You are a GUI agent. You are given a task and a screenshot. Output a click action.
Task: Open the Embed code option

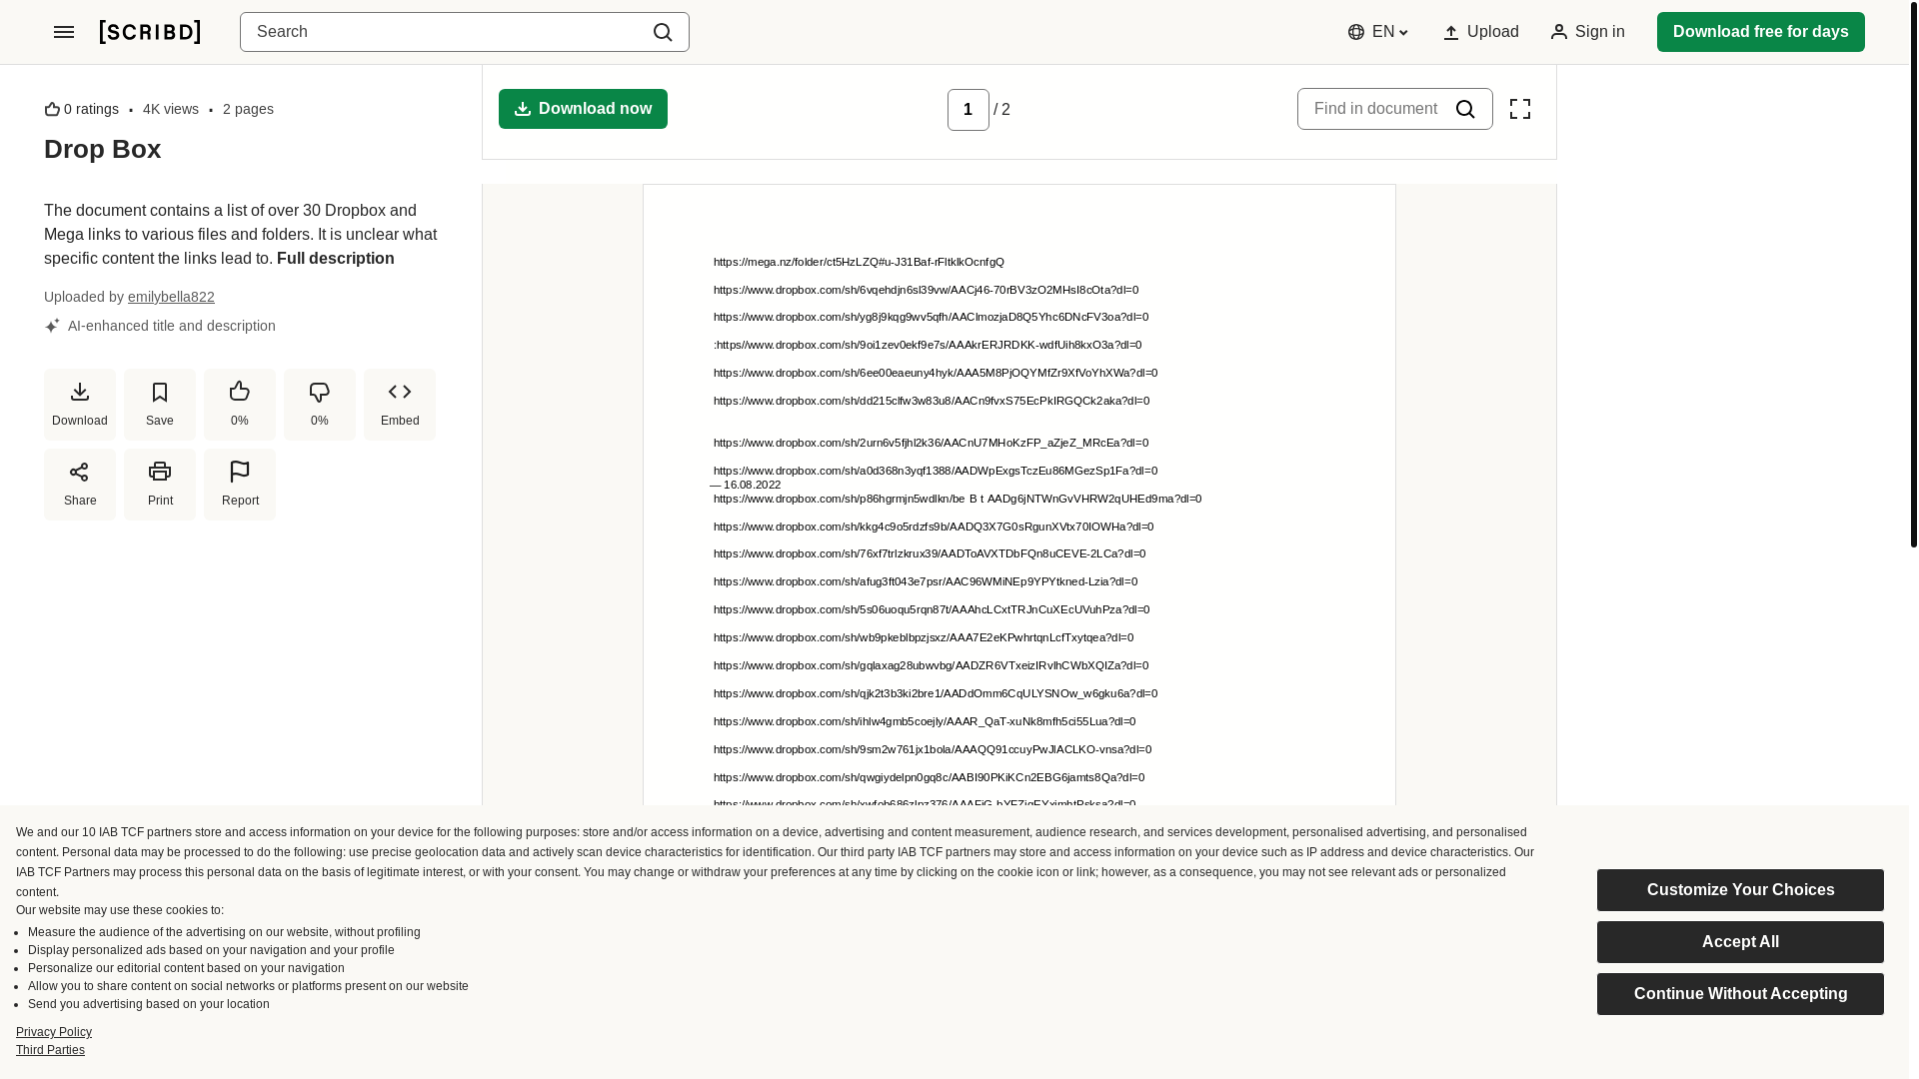[400, 405]
